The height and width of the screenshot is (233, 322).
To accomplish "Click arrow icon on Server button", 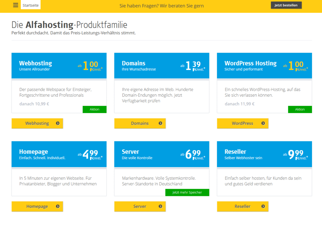I will 160,206.
